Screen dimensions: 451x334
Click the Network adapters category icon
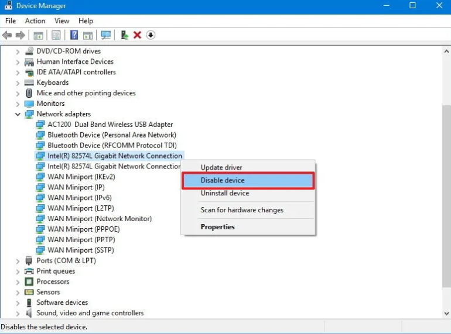[29, 114]
